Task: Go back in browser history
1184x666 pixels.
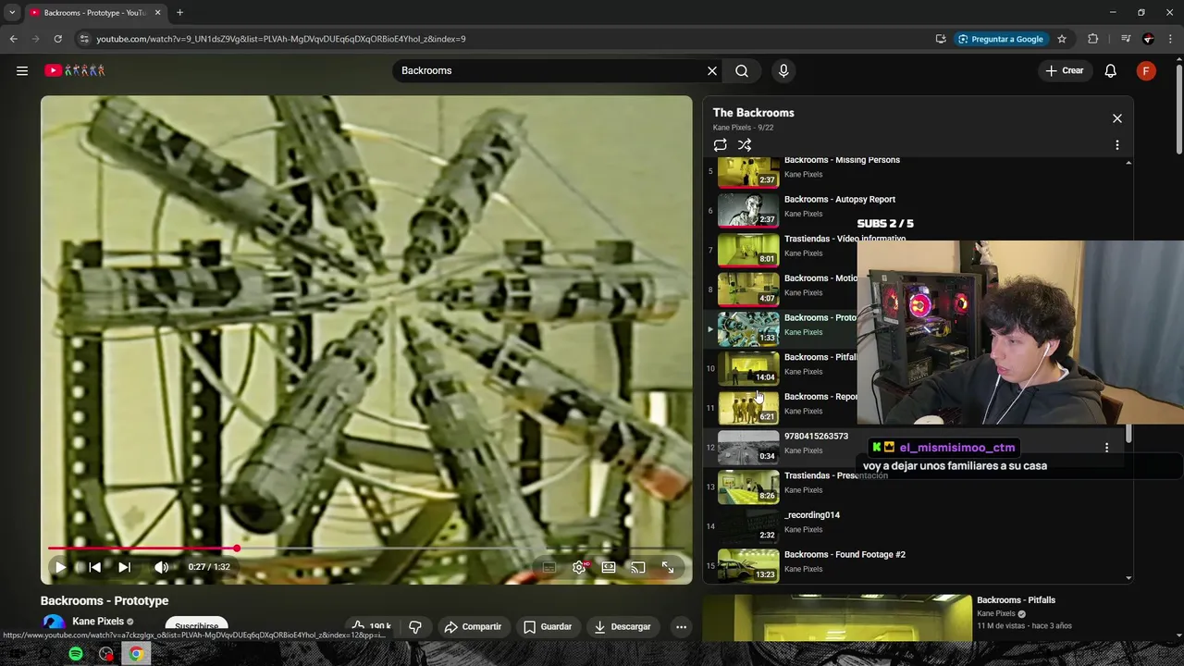Action: pos(13,39)
